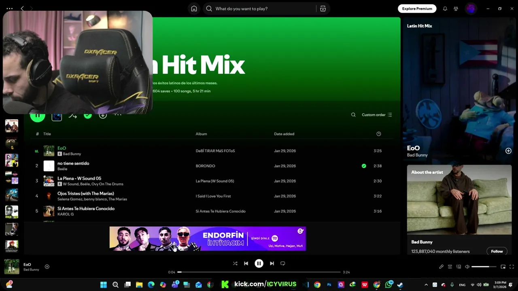
Task: Show hidden system tray icons
Action: (426, 285)
